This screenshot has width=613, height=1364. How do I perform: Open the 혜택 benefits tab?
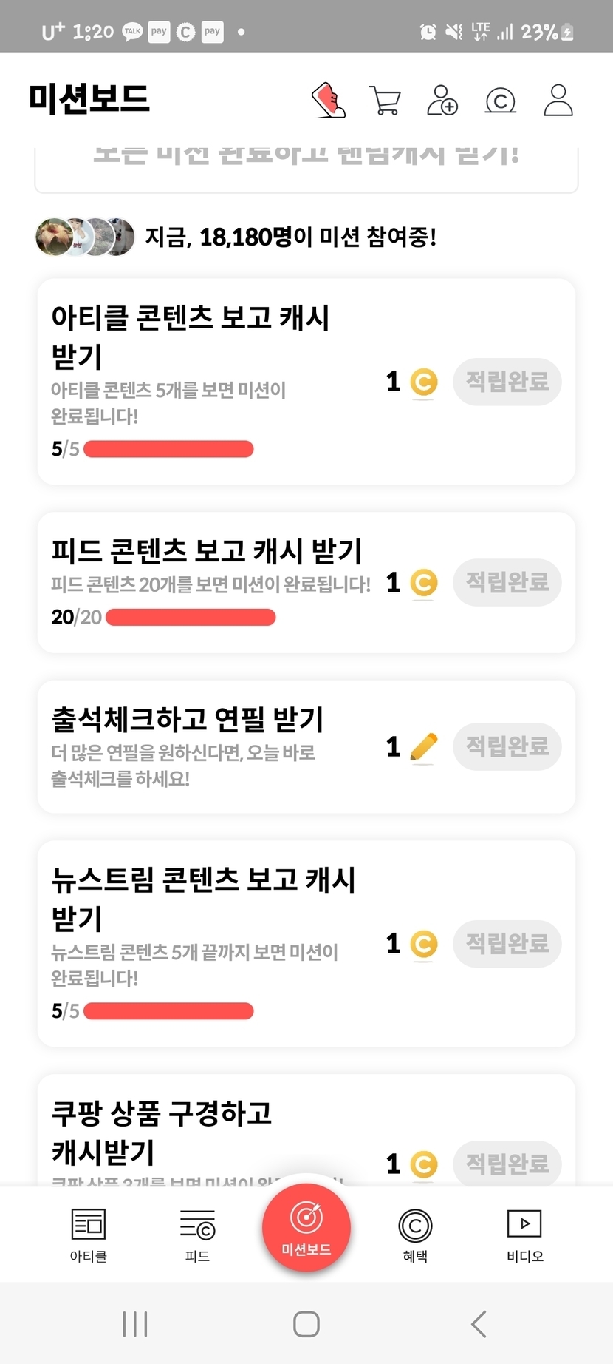click(415, 1234)
